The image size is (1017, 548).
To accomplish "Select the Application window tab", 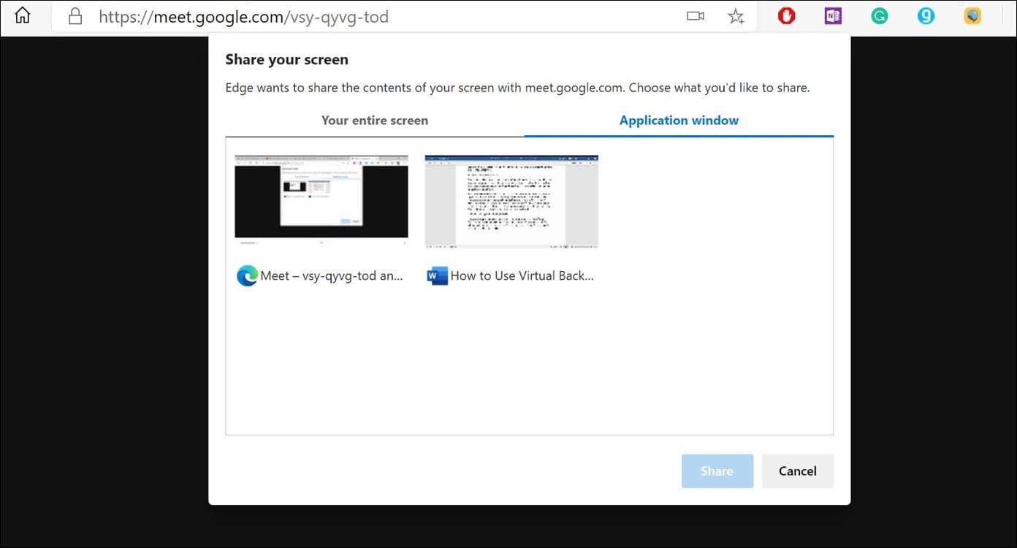I will point(679,121).
